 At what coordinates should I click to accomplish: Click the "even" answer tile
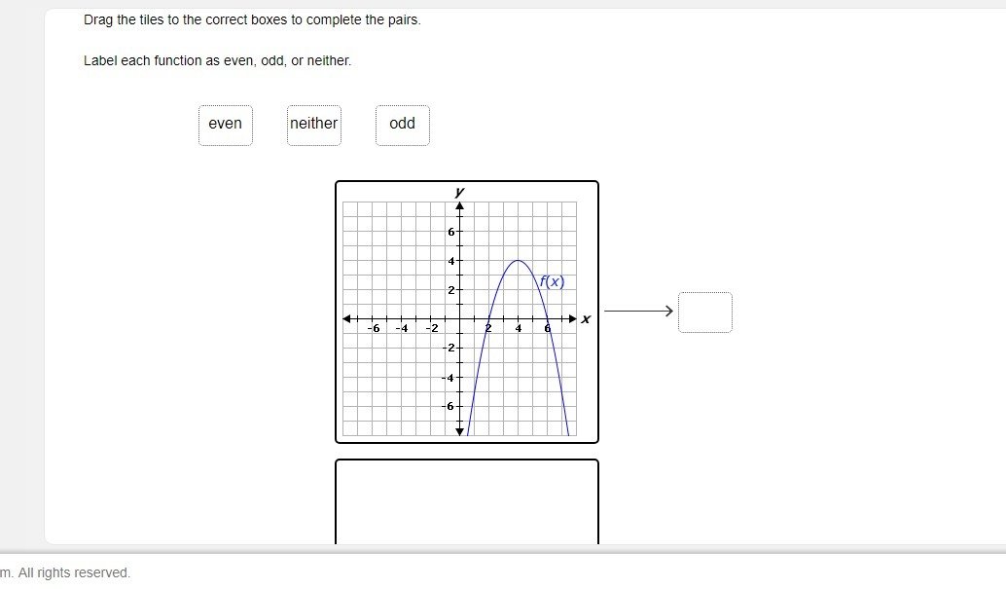[x=225, y=125]
